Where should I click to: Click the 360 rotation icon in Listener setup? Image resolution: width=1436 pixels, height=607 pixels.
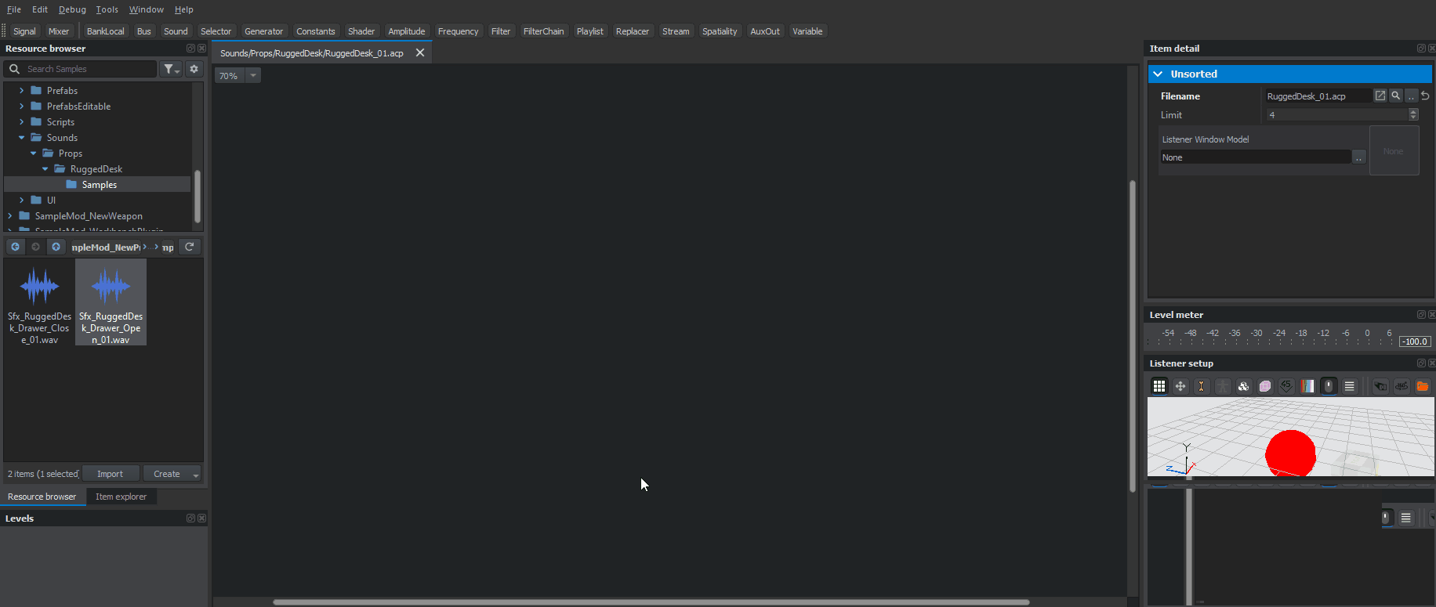coord(1402,386)
